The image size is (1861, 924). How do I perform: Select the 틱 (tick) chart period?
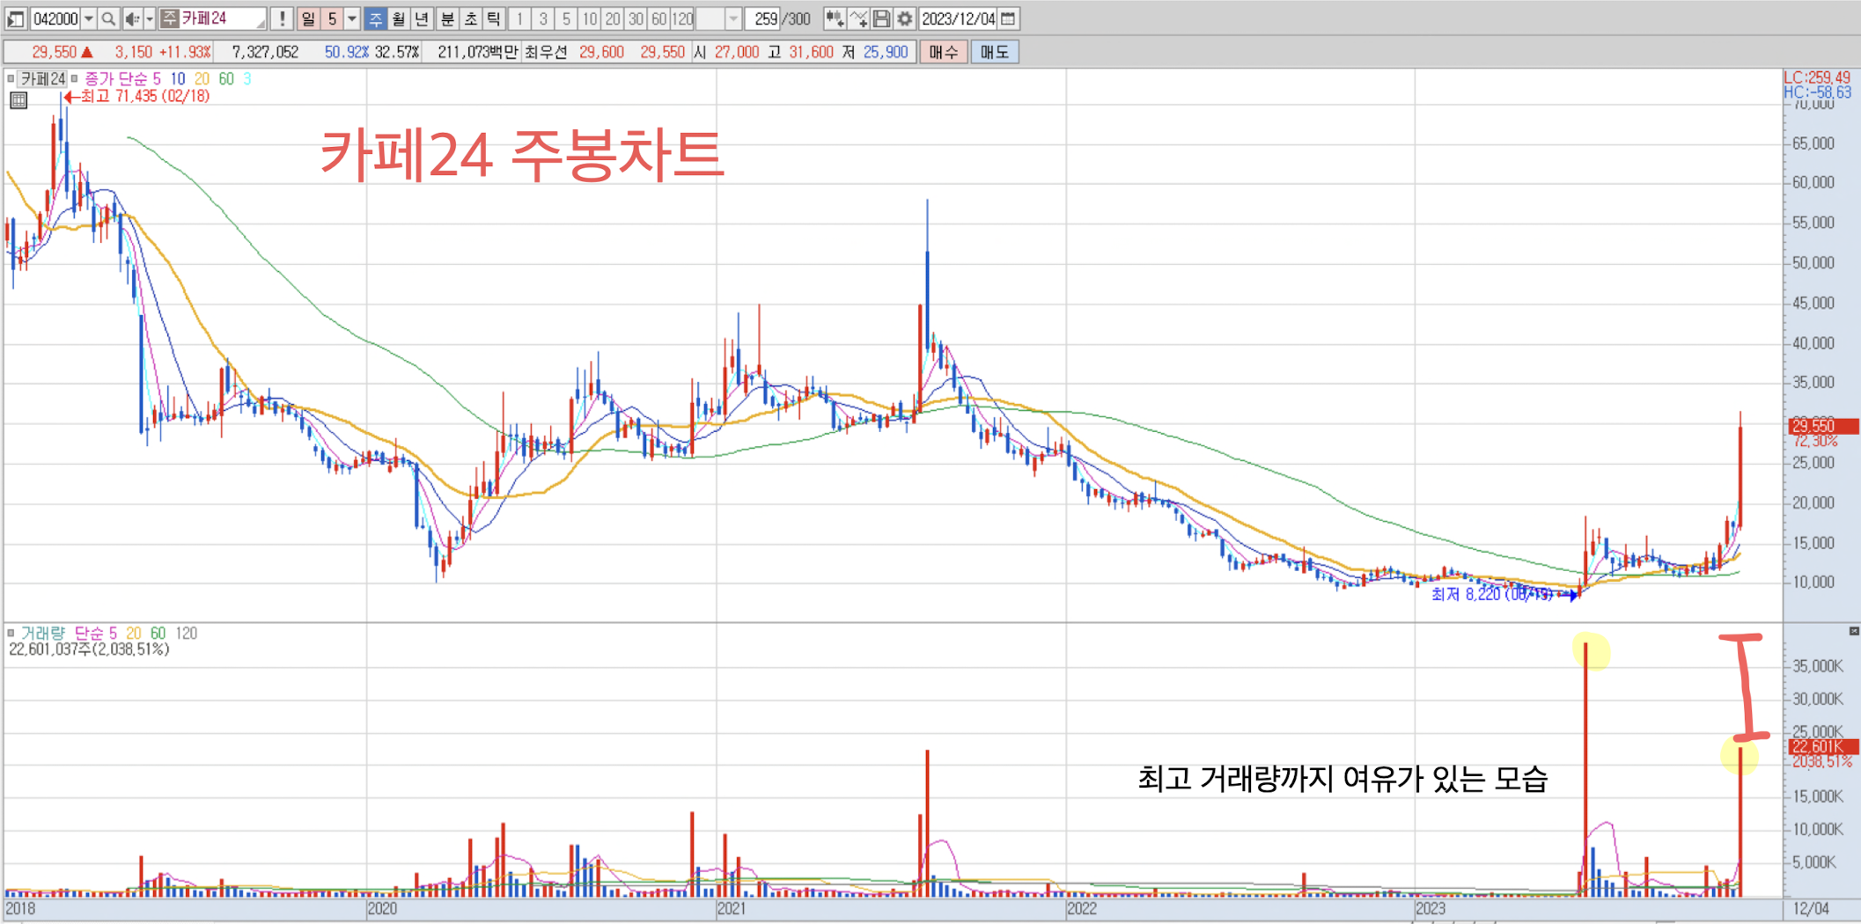coord(495,18)
